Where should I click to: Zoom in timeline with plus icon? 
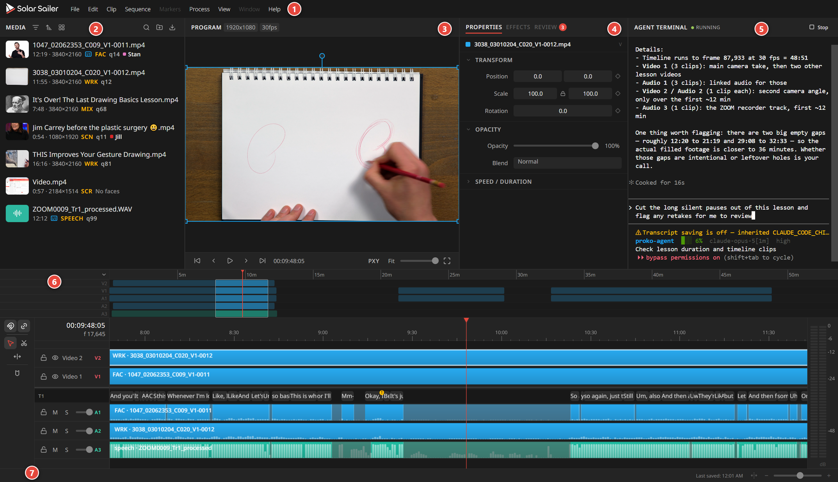[x=829, y=475]
